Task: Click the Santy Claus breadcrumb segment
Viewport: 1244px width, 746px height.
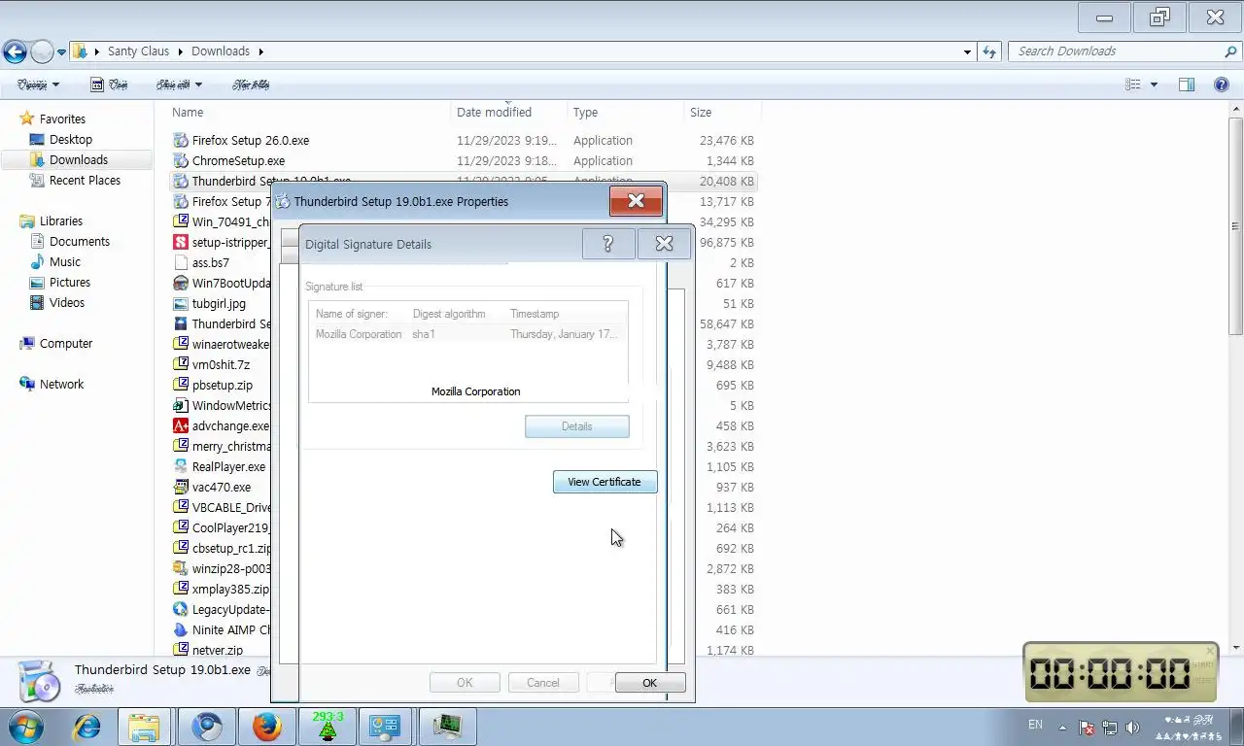Action: tap(138, 51)
